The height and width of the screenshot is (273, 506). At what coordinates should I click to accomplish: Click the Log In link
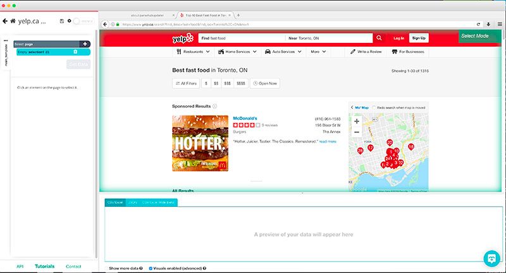tap(398, 38)
